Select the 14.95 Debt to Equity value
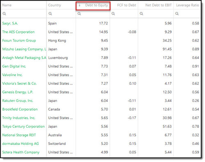The width and height of the screenshot is (205, 162). [x=103, y=32]
